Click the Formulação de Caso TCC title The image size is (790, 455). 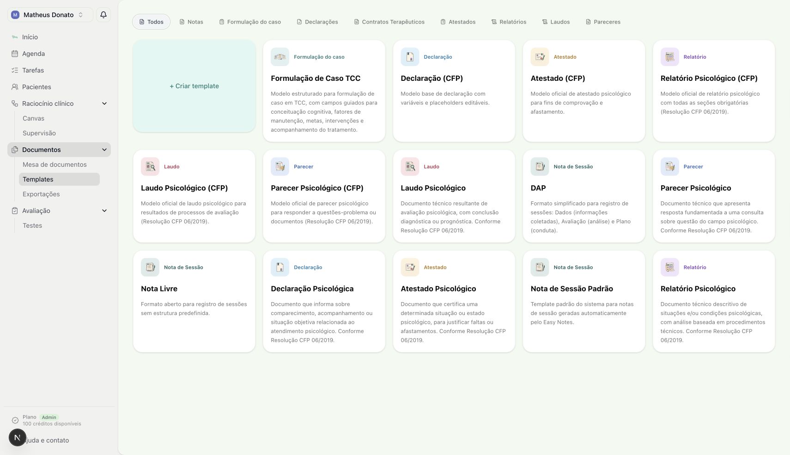point(316,79)
